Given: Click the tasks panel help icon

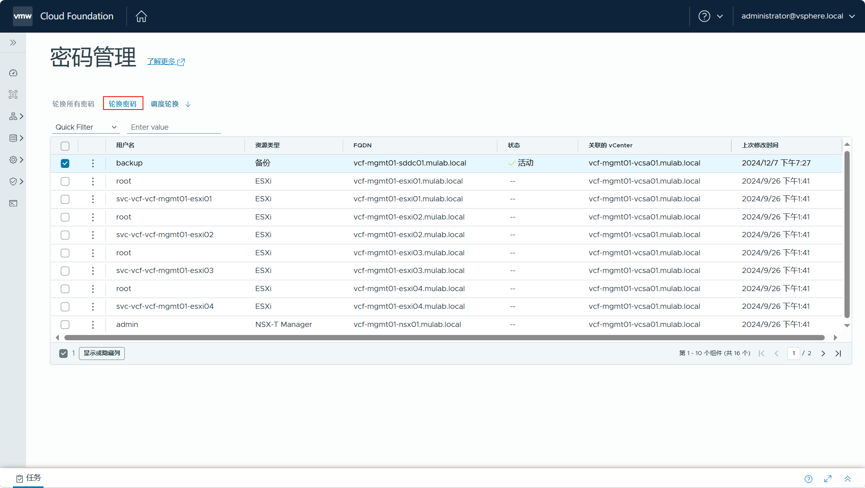Looking at the screenshot, I should 808,479.
